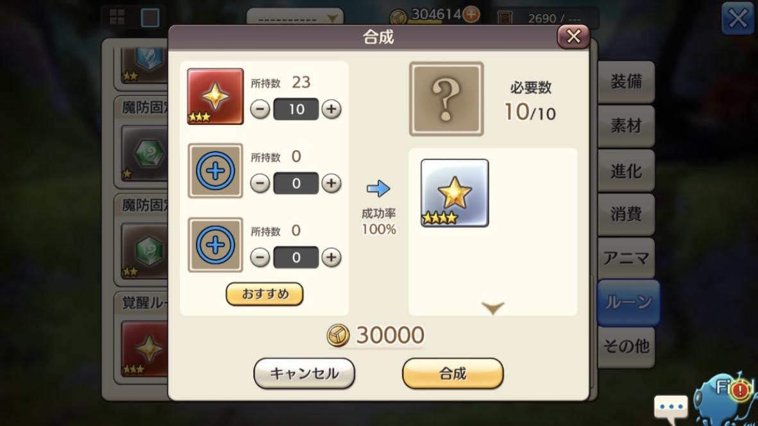758x426 pixels.
Task: Switch to the 素材 tab
Action: (626, 126)
